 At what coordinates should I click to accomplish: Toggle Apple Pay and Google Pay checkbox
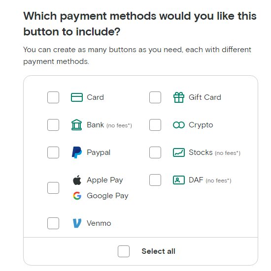53,188
